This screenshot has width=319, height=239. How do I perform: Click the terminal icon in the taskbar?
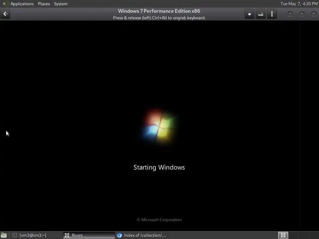pyautogui.click(x=15, y=235)
